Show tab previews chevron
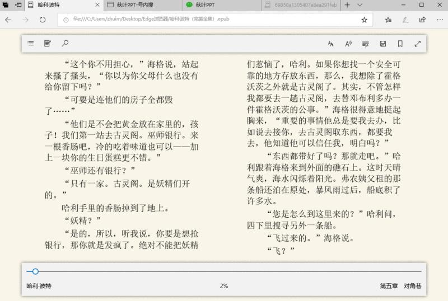The image size is (448, 301). (360, 5)
